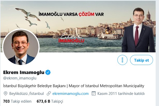Click the Beylikdüzü /İstanbul location text
Screen dimensions: 159x106
(x=26, y=94)
